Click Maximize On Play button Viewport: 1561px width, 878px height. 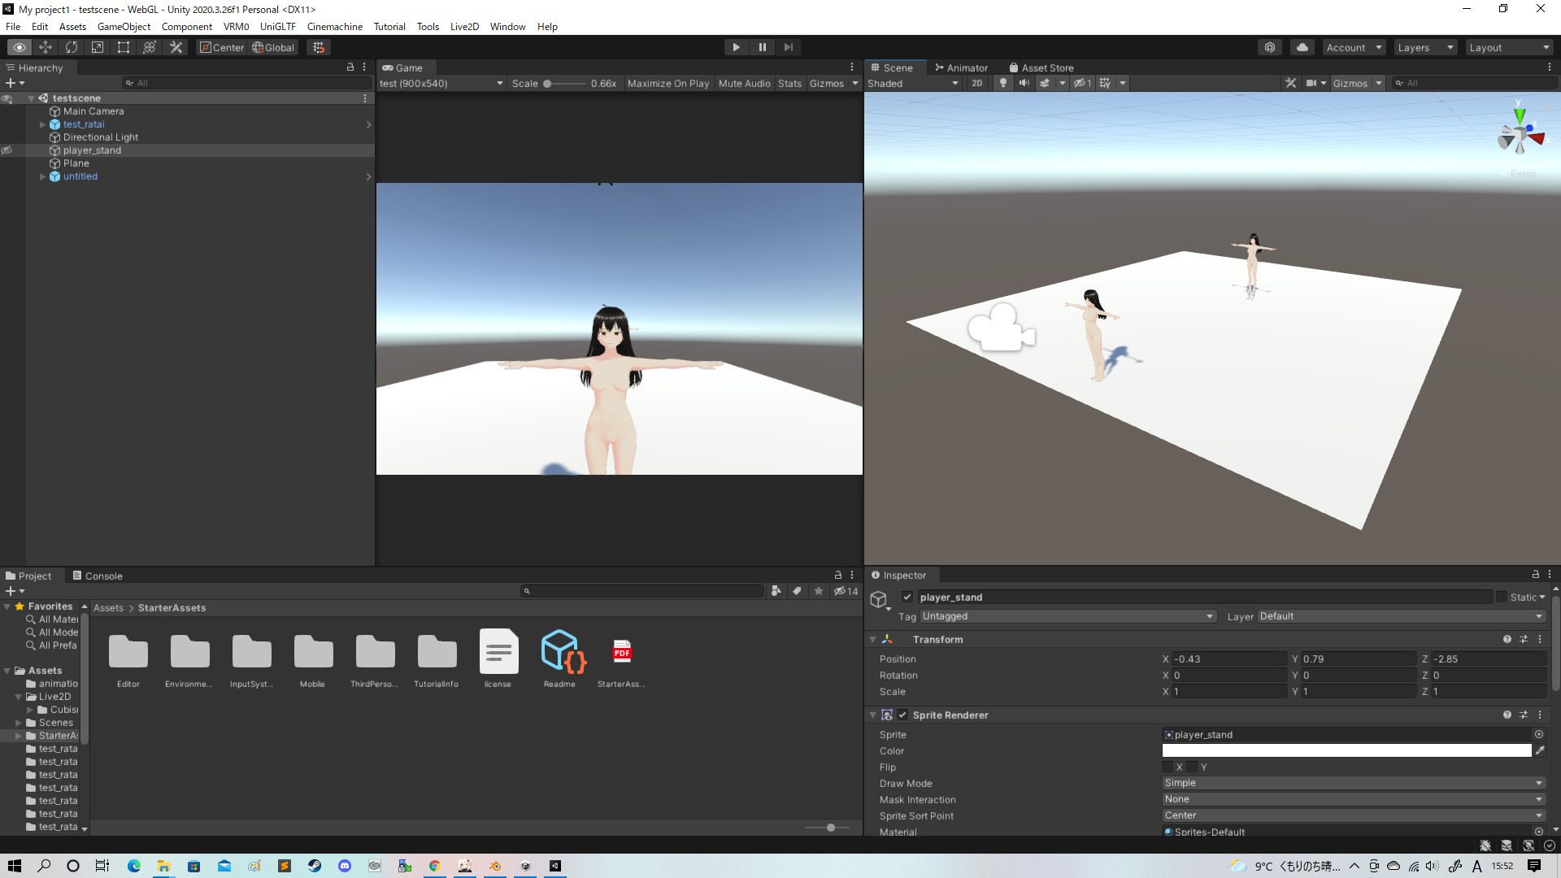click(667, 83)
